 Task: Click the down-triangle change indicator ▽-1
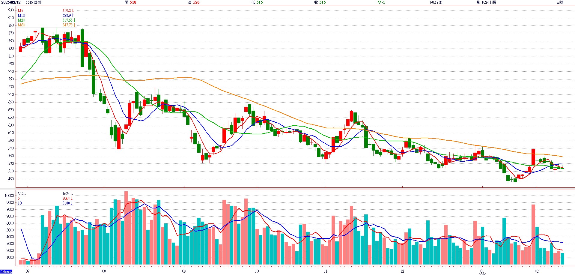381,2
